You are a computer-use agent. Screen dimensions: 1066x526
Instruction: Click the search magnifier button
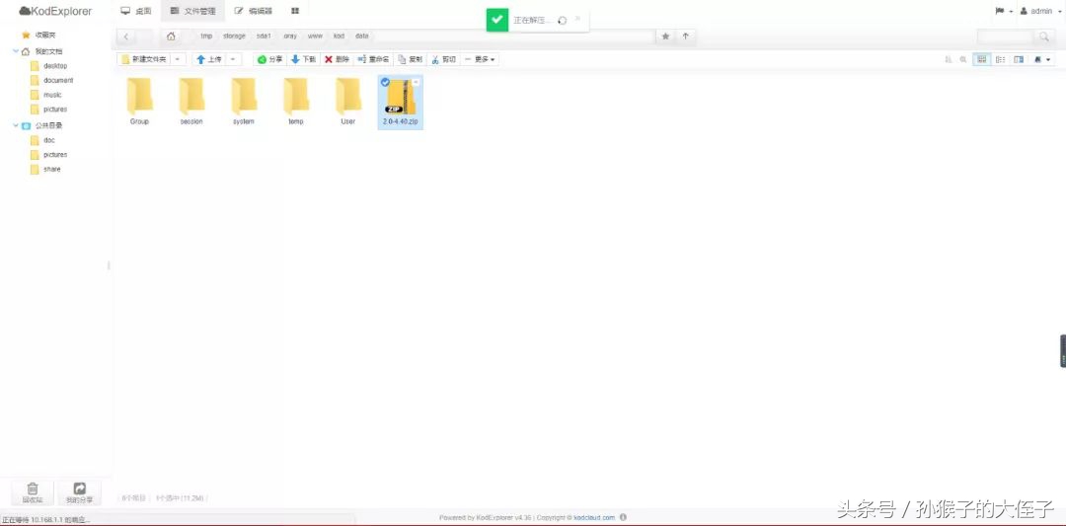pyautogui.click(x=1043, y=36)
